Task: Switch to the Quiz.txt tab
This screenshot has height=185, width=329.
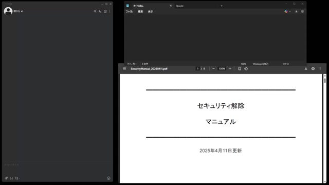Action: pyautogui.click(x=179, y=6)
